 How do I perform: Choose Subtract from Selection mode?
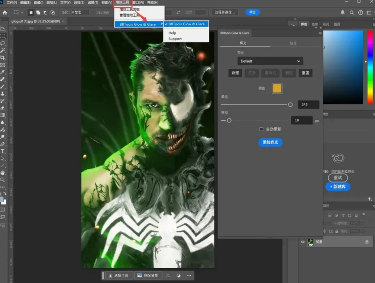tap(45, 12)
